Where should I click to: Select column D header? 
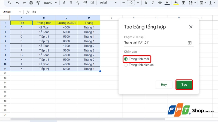click(89, 18)
